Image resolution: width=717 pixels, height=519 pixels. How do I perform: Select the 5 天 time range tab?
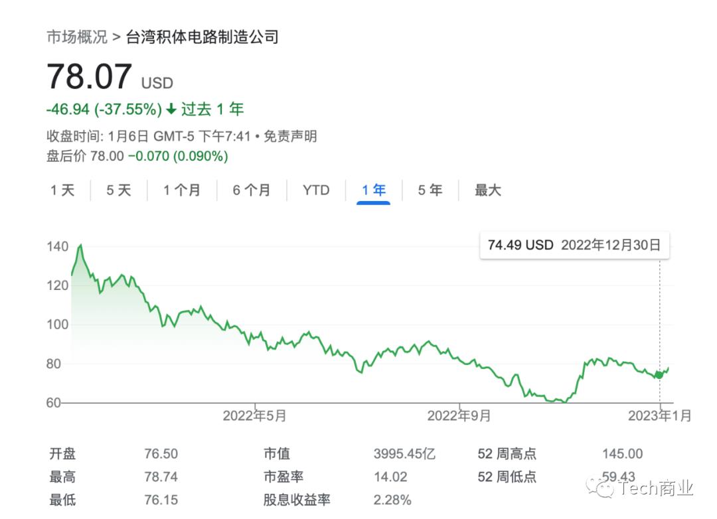click(x=119, y=190)
